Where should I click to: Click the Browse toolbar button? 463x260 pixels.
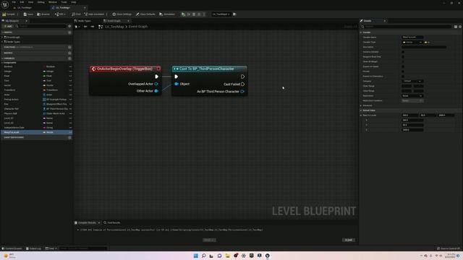click(43, 14)
